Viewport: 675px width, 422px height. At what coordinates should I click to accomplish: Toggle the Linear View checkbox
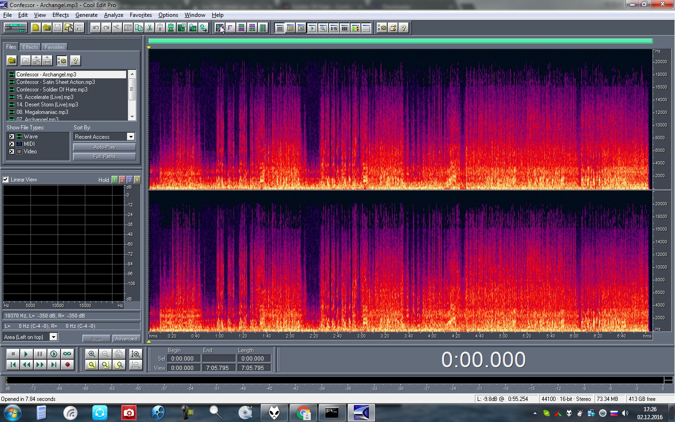[6, 180]
